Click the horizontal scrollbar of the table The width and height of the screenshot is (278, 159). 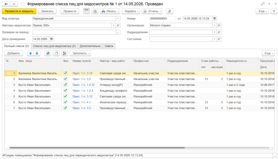click(97, 148)
